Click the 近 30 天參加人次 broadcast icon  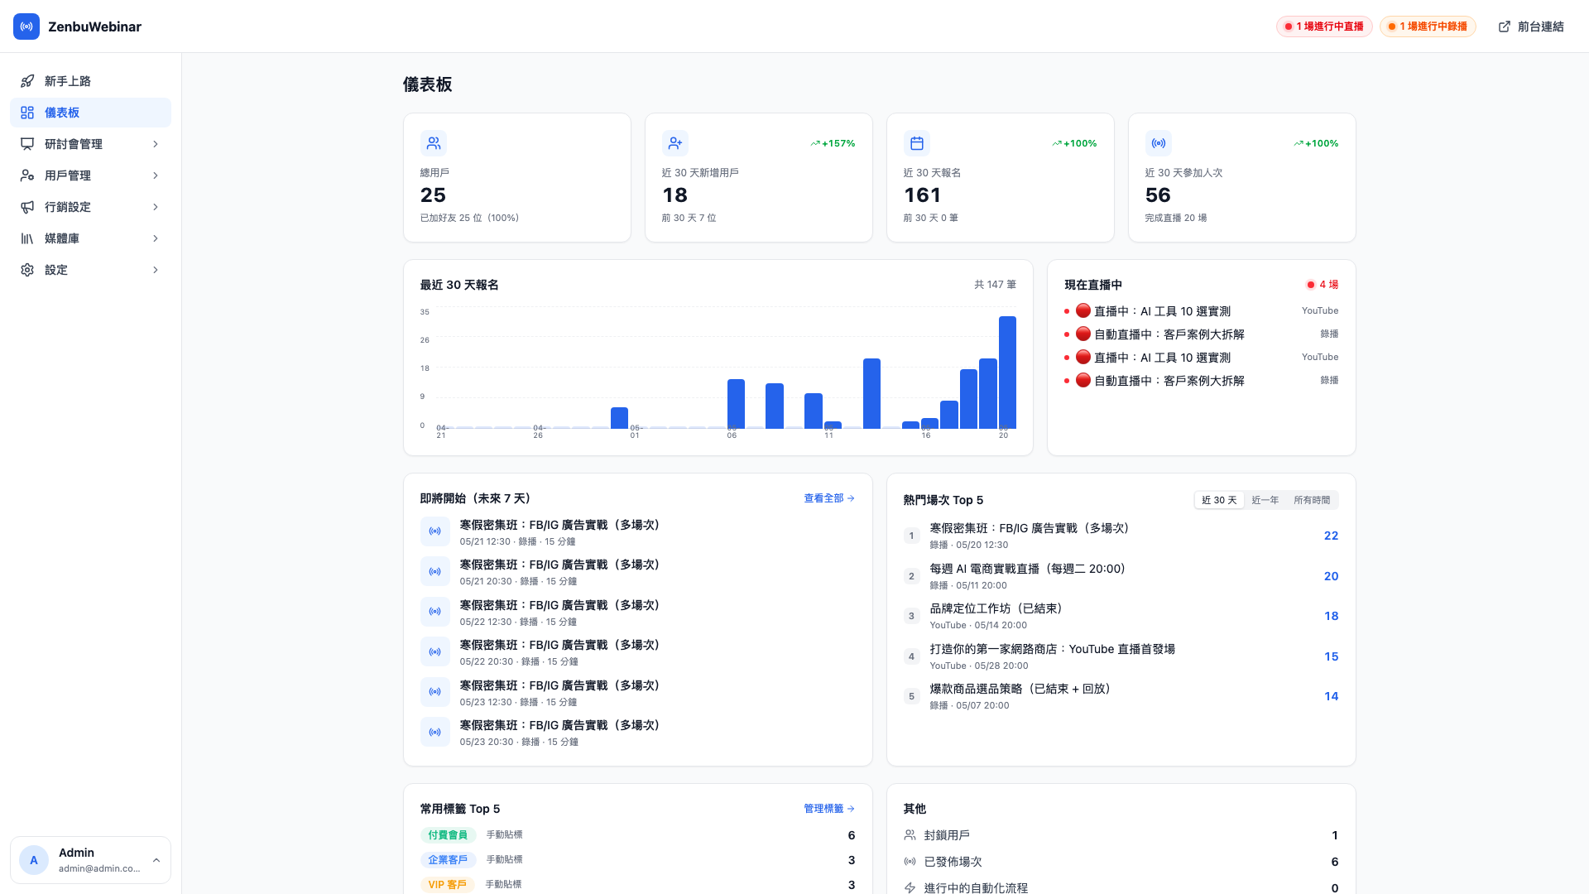pos(1159,143)
